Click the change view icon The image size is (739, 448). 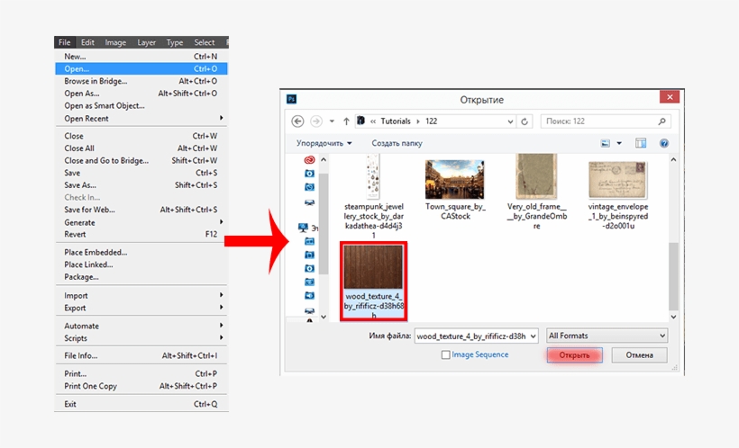[607, 143]
